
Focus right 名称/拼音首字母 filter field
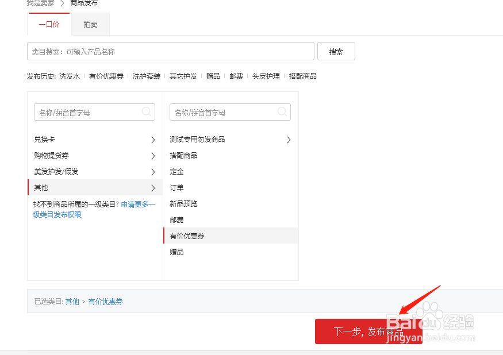(231, 112)
